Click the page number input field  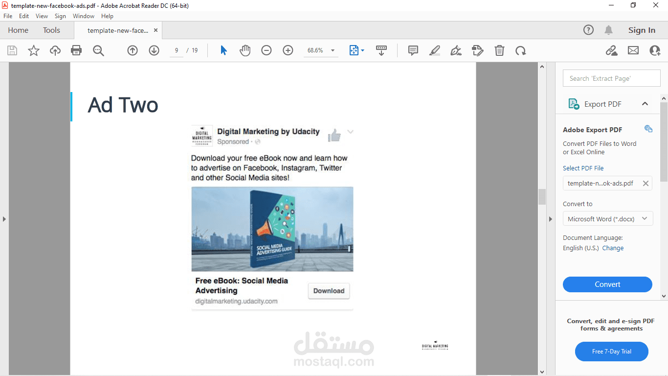pyautogui.click(x=177, y=50)
